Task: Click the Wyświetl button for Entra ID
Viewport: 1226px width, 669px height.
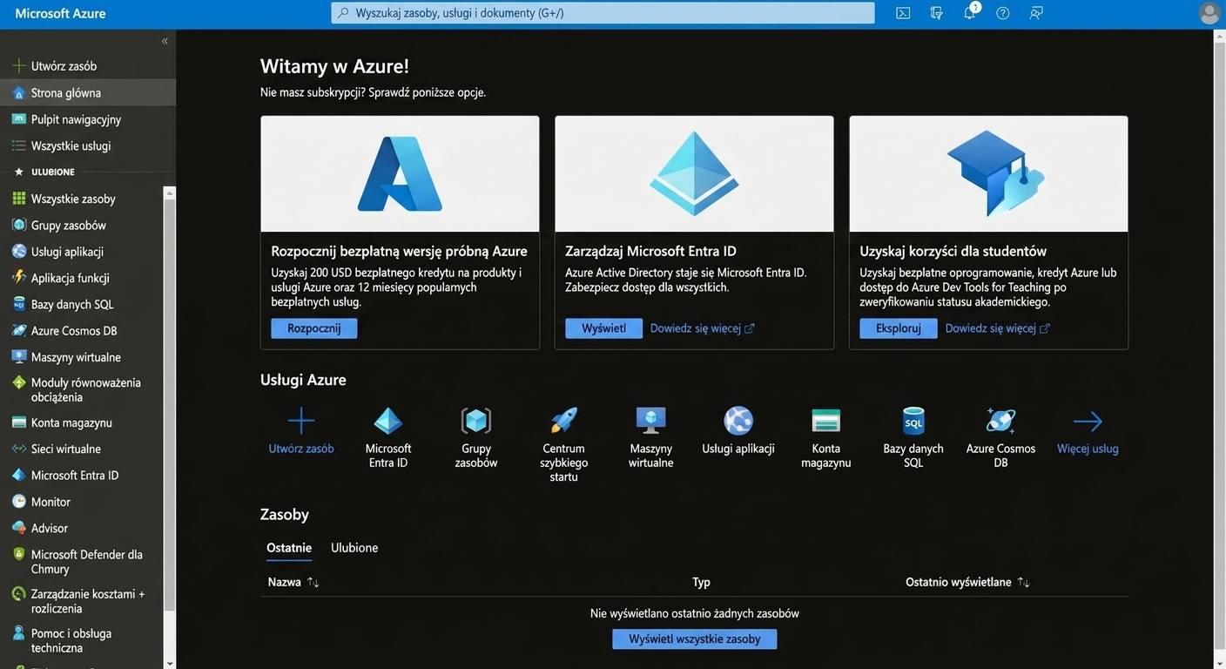Action: 603,328
